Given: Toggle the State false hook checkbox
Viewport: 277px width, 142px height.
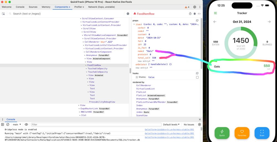Looking at the screenshot, I should click(x=197, y=77).
